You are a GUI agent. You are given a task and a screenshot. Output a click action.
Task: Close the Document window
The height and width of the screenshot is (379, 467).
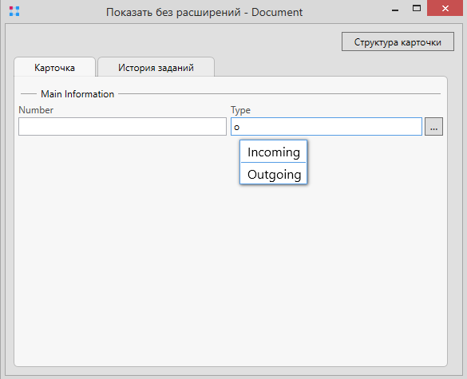(x=445, y=8)
